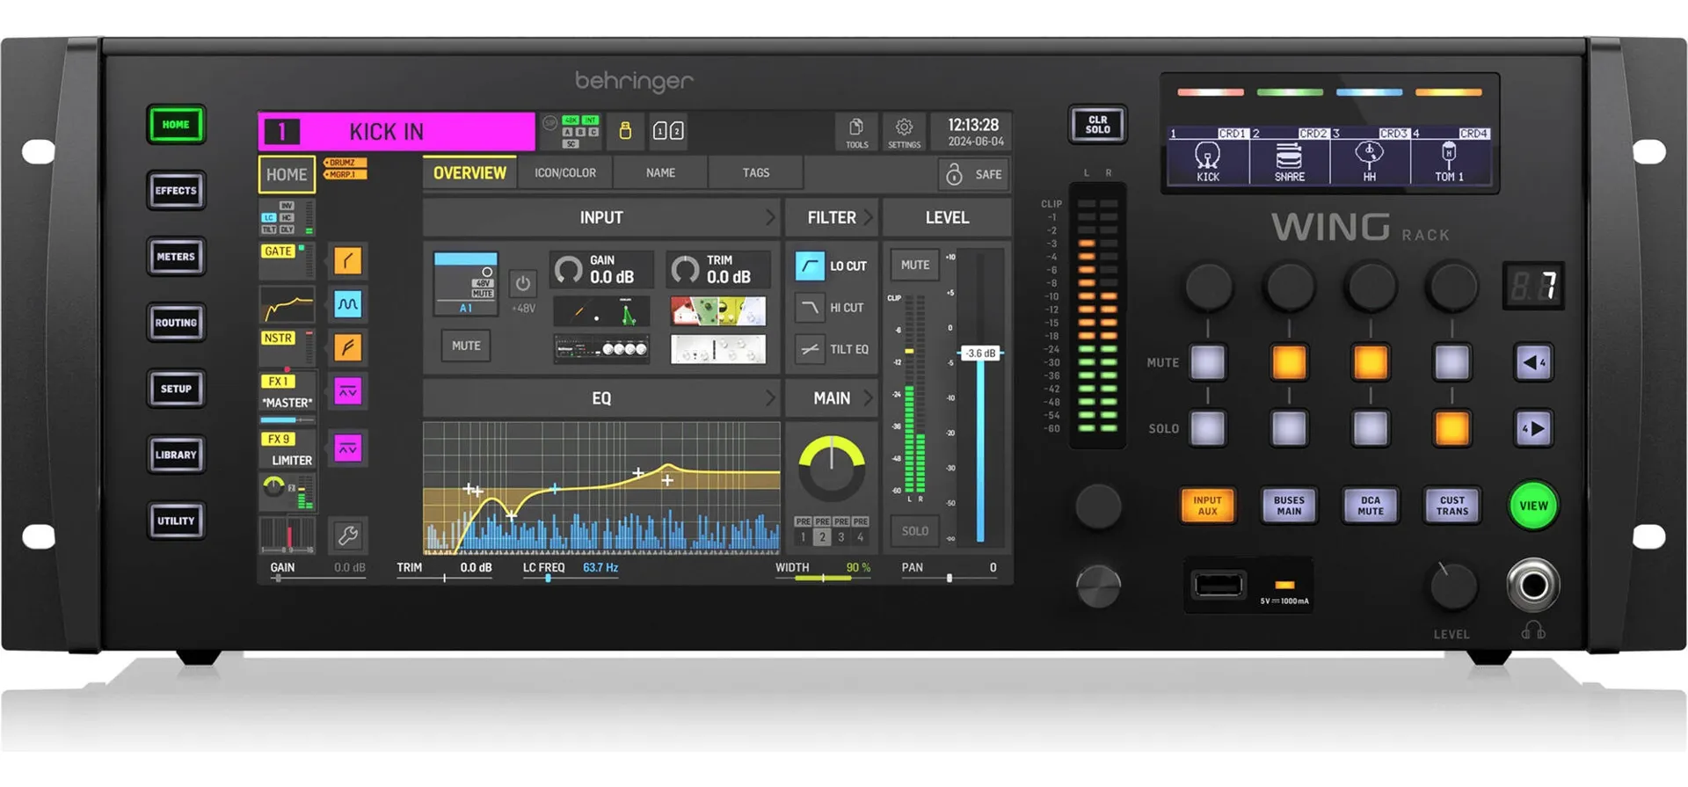
Task: Open the LIBRARY hardware button
Action: pos(176,455)
